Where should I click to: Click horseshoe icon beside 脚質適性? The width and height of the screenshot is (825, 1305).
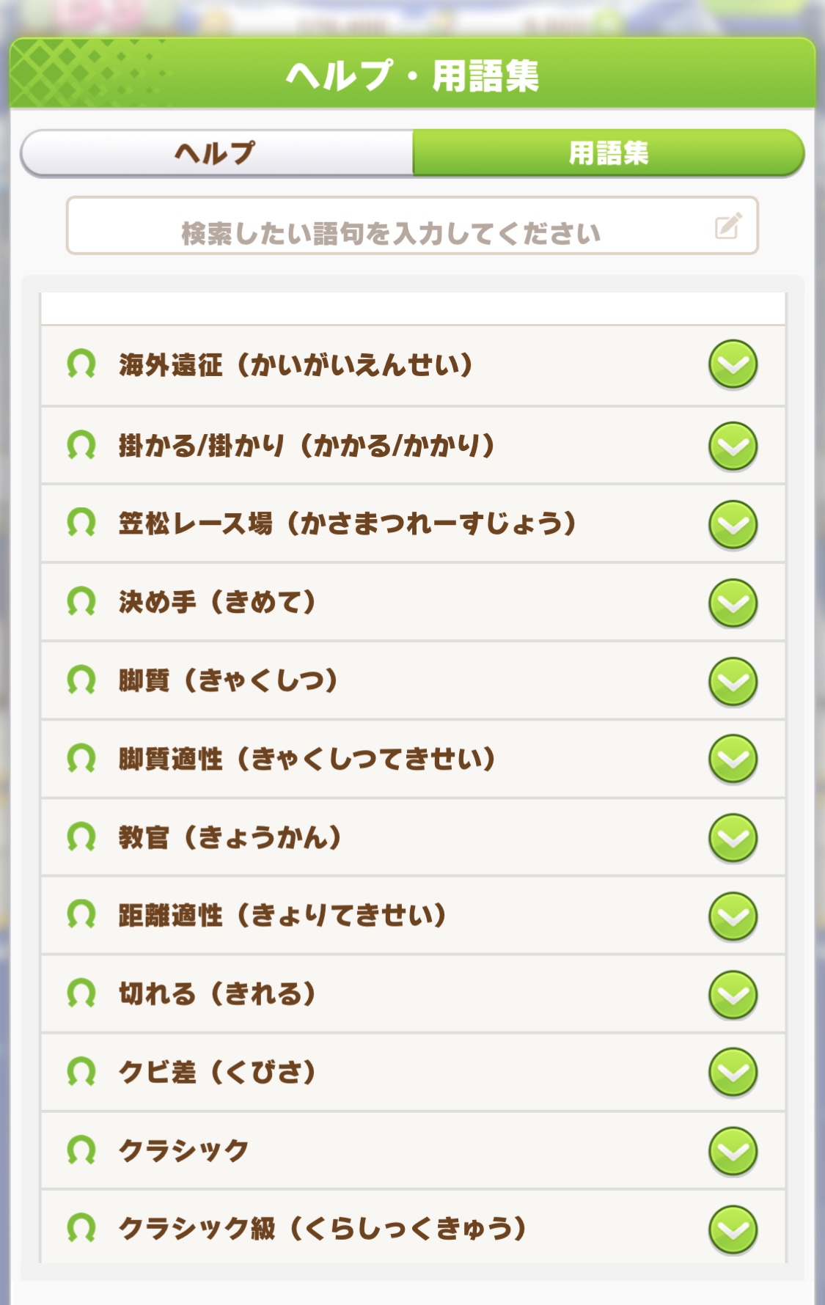tap(81, 759)
